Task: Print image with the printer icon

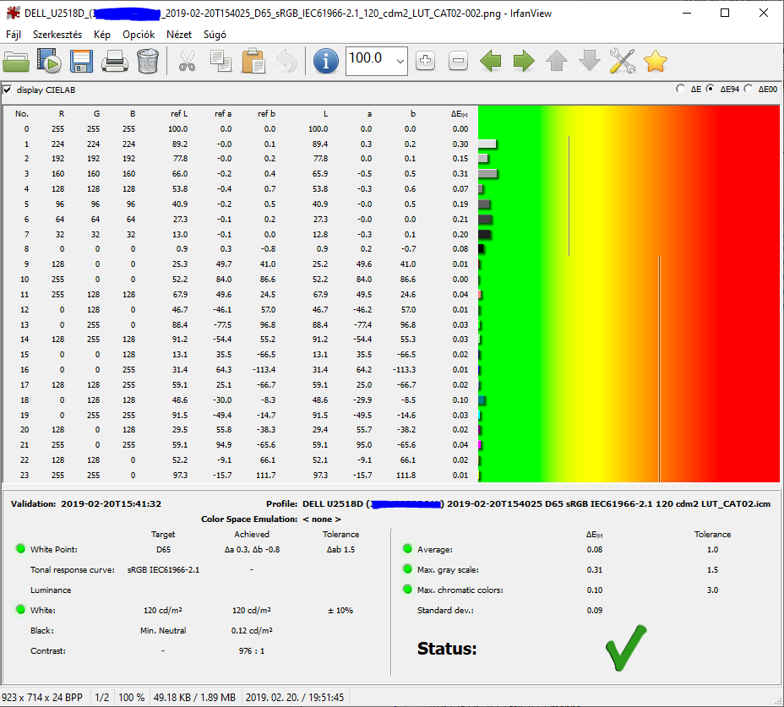Action: point(115,62)
